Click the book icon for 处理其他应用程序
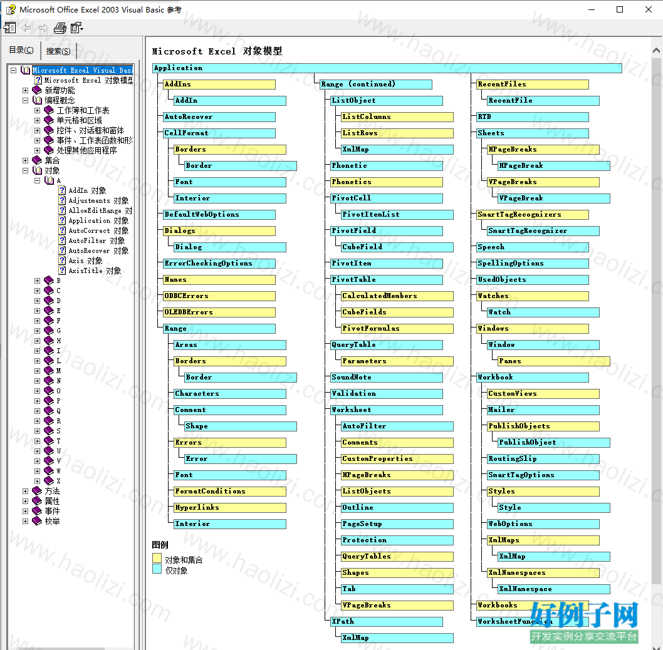The image size is (663, 650). [x=49, y=150]
